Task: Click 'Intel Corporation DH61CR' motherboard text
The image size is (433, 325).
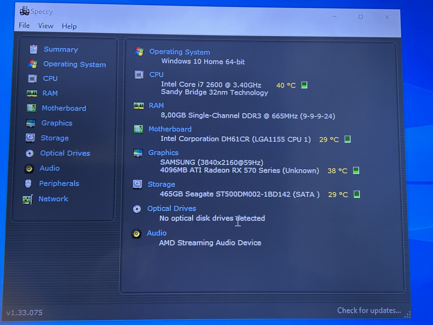Action: (205, 139)
